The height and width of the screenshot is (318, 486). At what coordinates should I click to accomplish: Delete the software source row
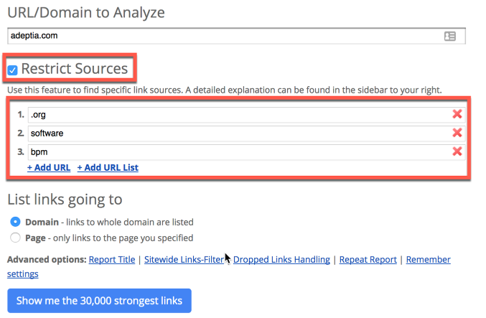click(x=457, y=133)
